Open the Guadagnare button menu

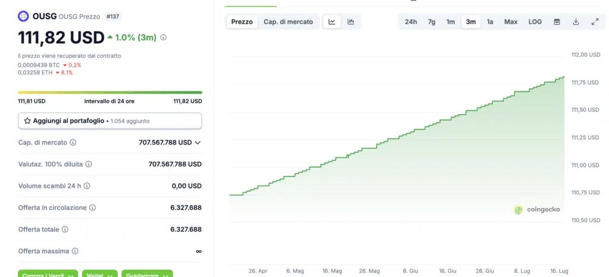(147, 275)
